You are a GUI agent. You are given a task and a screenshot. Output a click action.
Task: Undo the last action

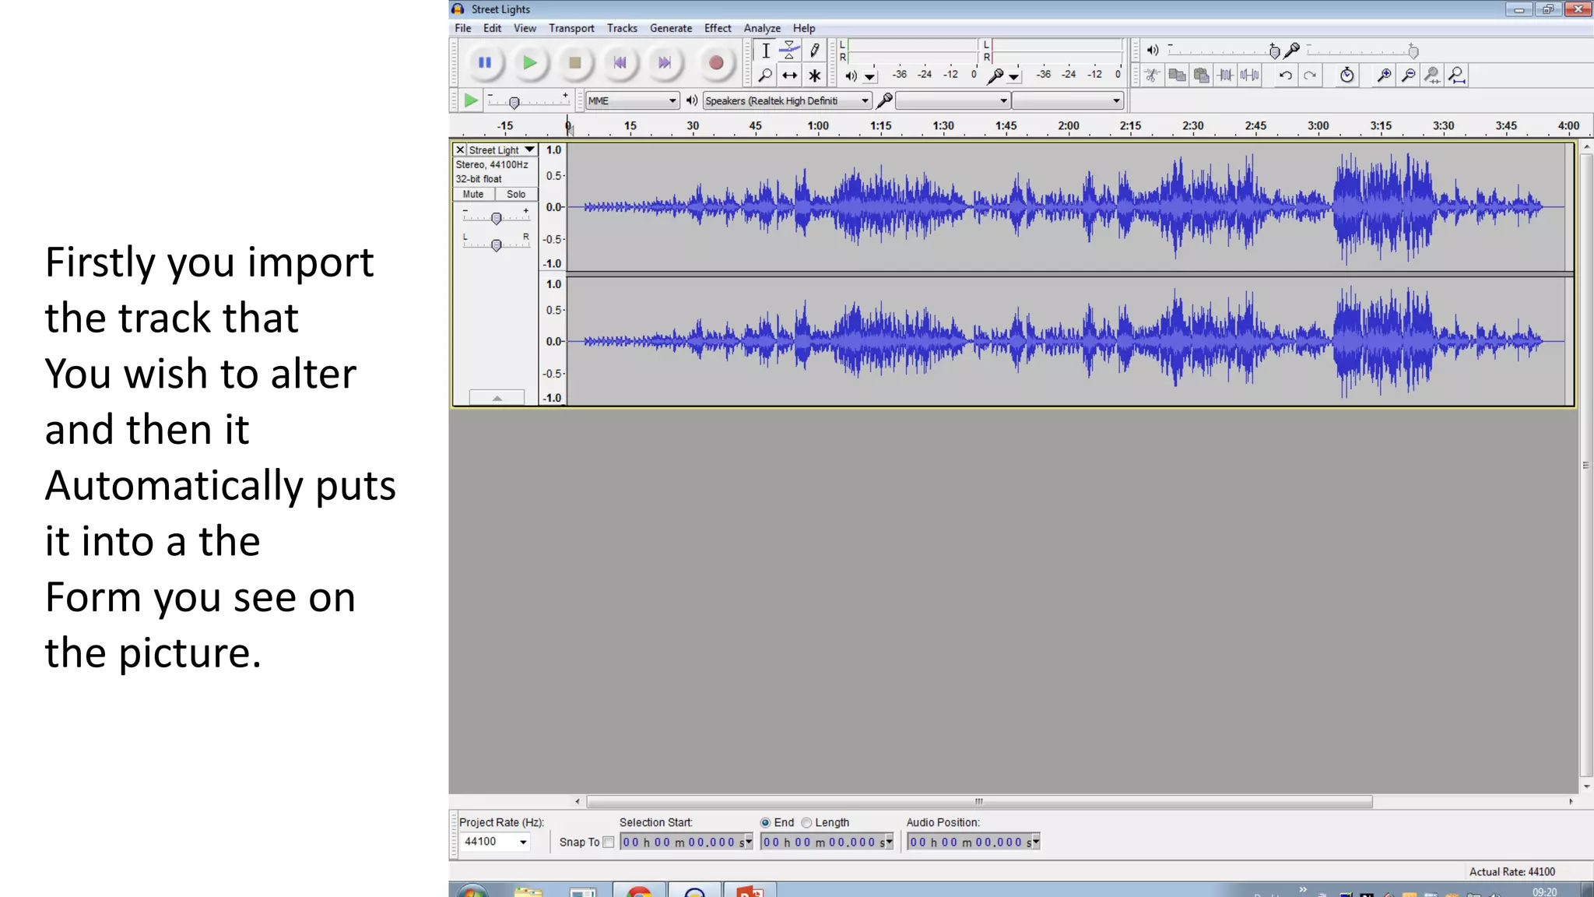(x=1286, y=76)
